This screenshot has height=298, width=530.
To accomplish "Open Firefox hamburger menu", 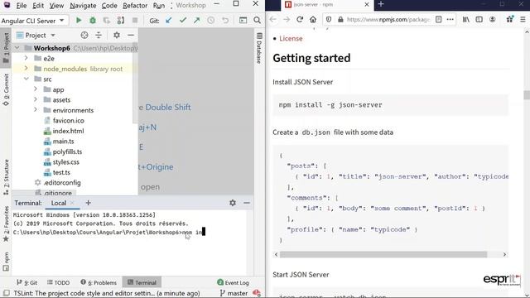I will coord(523,20).
